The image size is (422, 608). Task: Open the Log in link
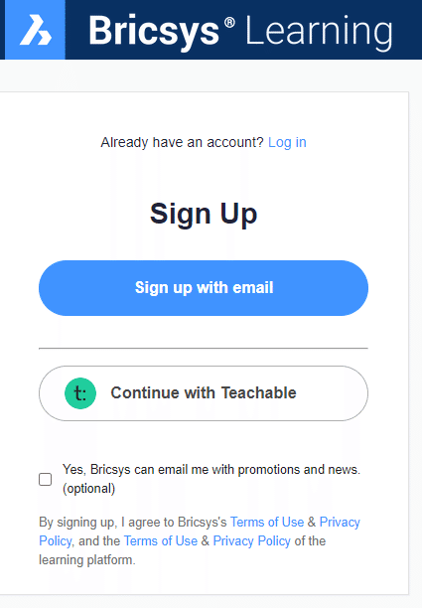[x=287, y=142]
